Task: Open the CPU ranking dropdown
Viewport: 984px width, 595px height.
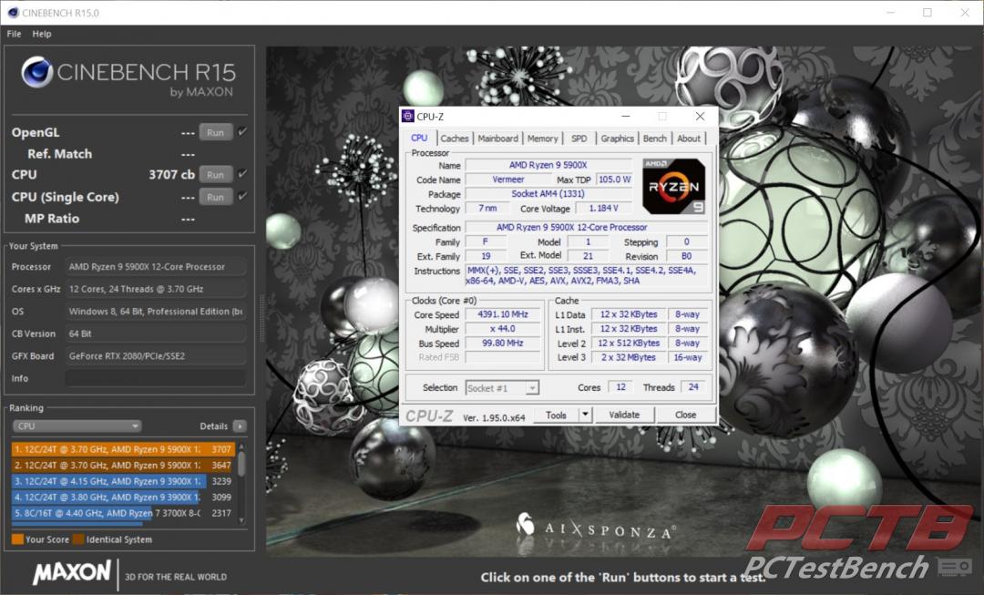Action: pos(77,426)
